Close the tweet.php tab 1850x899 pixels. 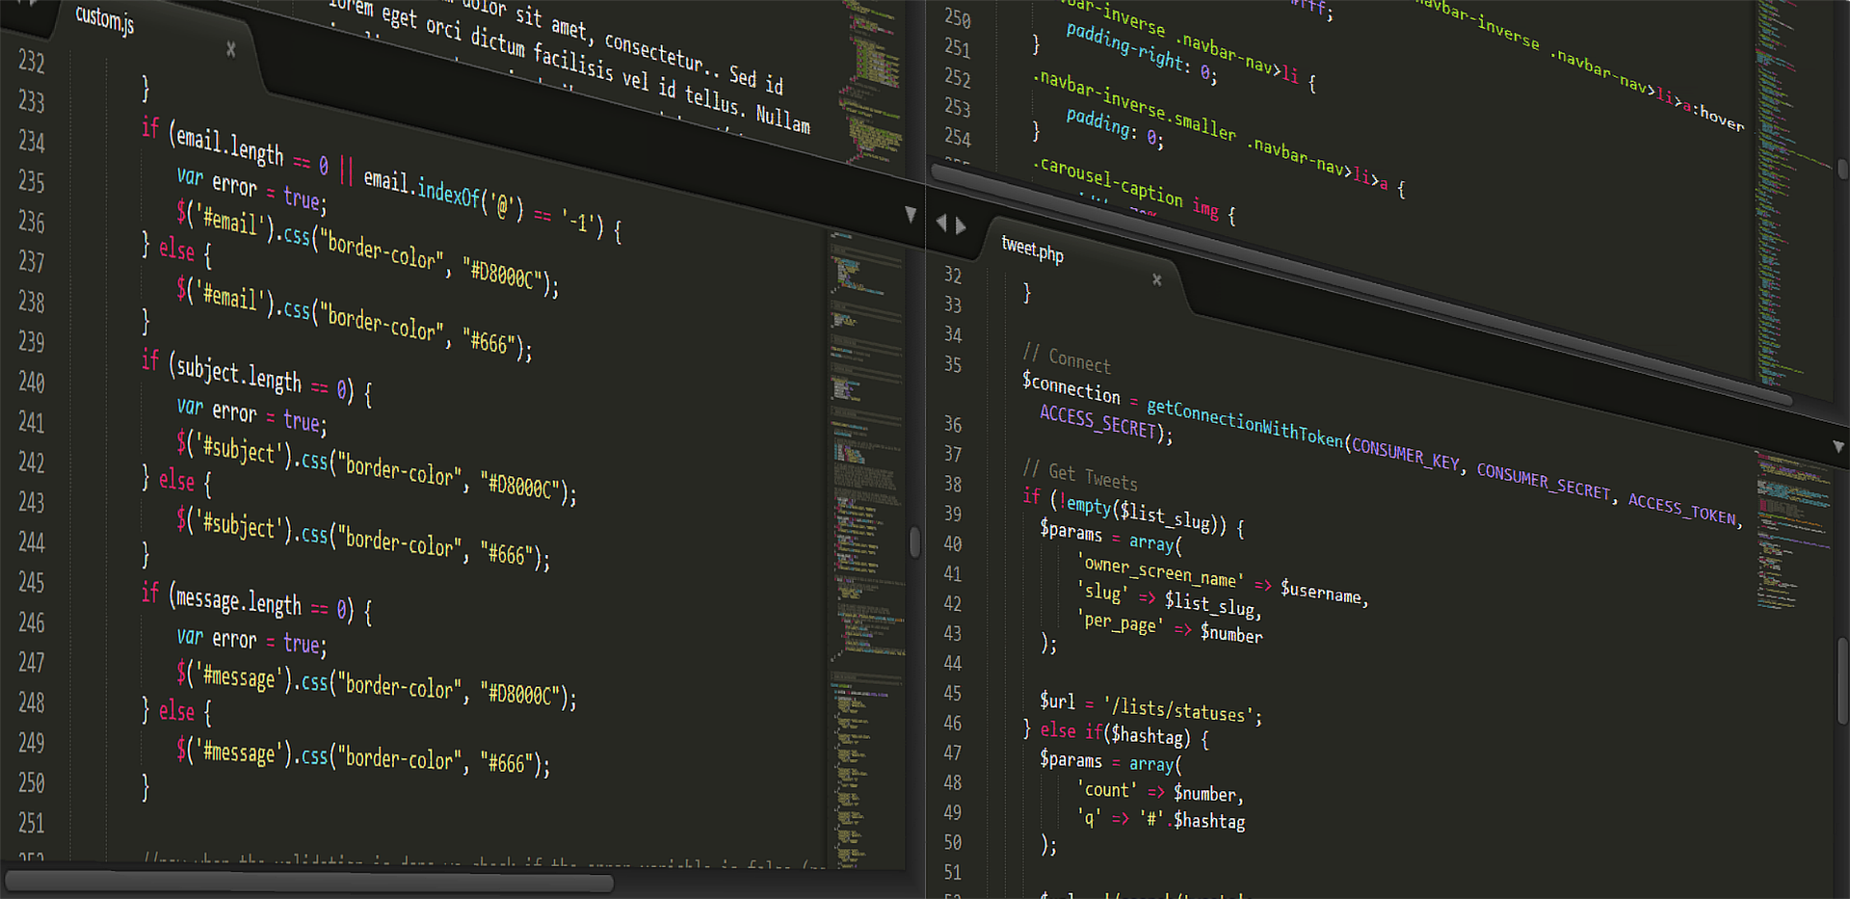point(1156,279)
